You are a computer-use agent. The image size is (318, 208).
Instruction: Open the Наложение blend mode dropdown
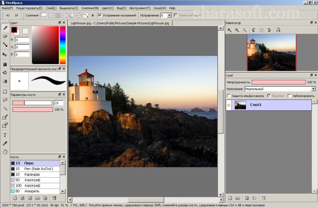[x=280, y=89]
